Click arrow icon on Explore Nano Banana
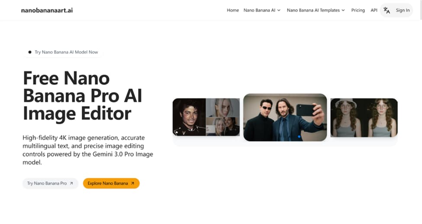This screenshot has height=224, width=422. (x=132, y=183)
